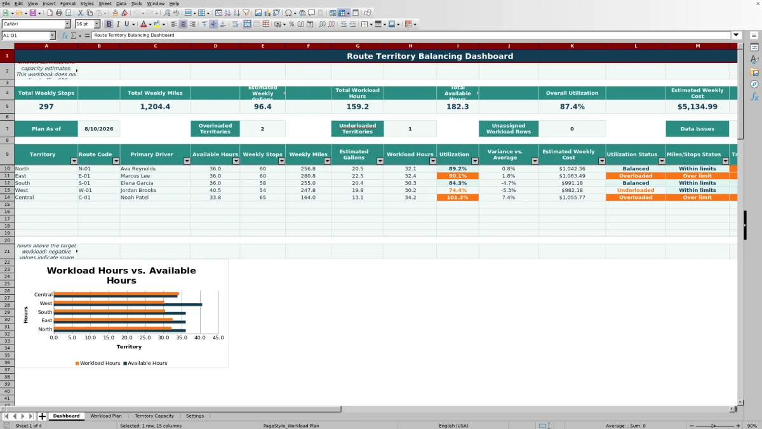Click the add new sheet plus icon
Image resolution: width=762 pixels, height=429 pixels.
tap(43, 416)
